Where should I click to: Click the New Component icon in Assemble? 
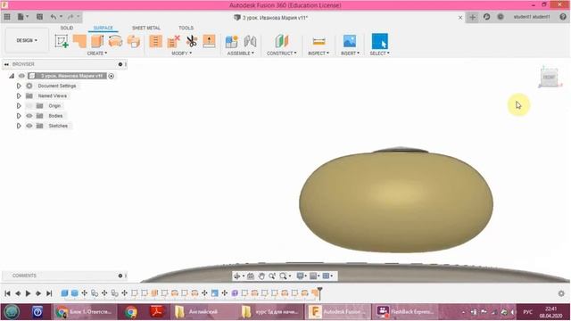[232, 41]
